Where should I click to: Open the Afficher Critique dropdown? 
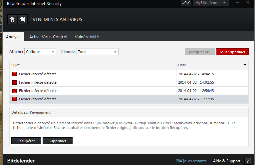[x=40, y=52]
